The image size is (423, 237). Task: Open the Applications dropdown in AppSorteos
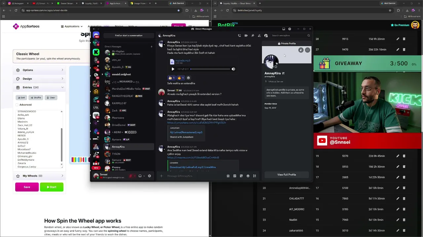click(72, 26)
